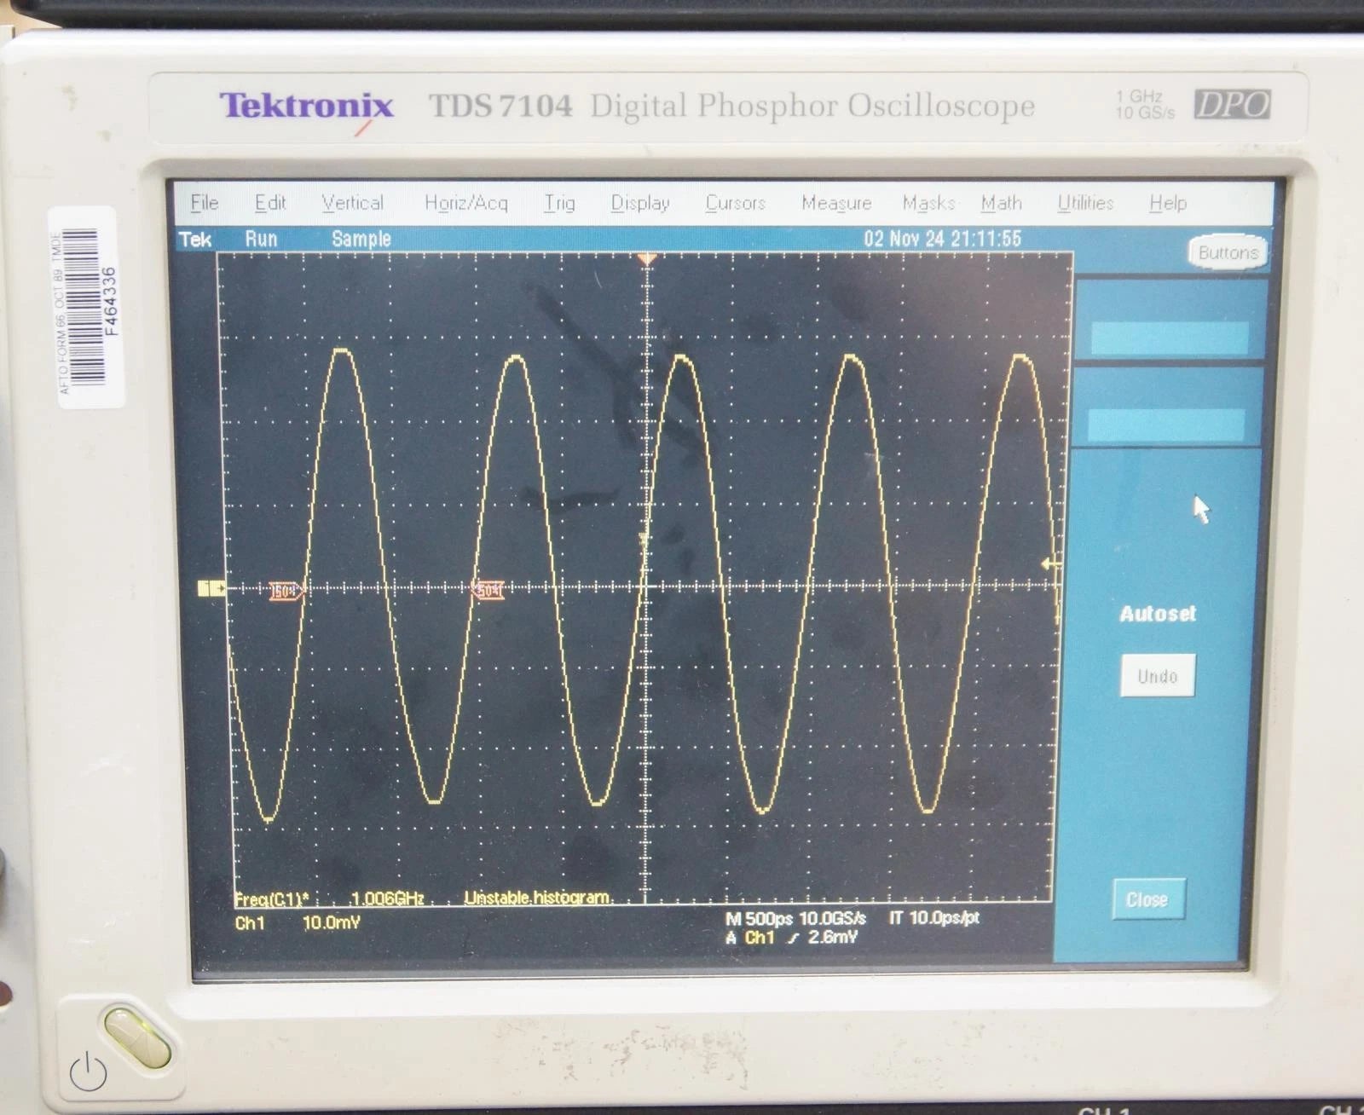Click the lower blank side-panel field
Screen dimensions: 1364x1115
1166,425
